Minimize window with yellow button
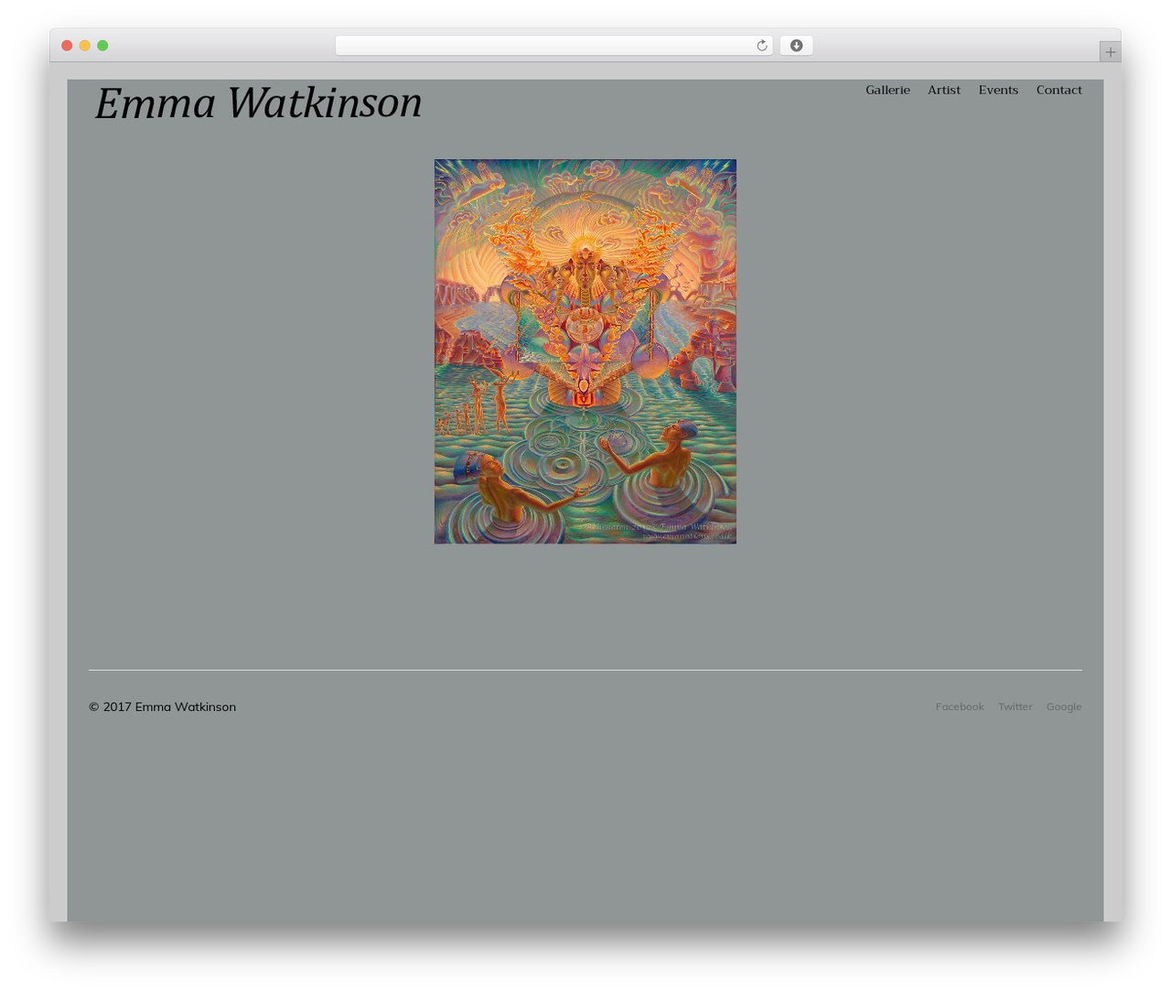1171x992 pixels. click(84, 46)
